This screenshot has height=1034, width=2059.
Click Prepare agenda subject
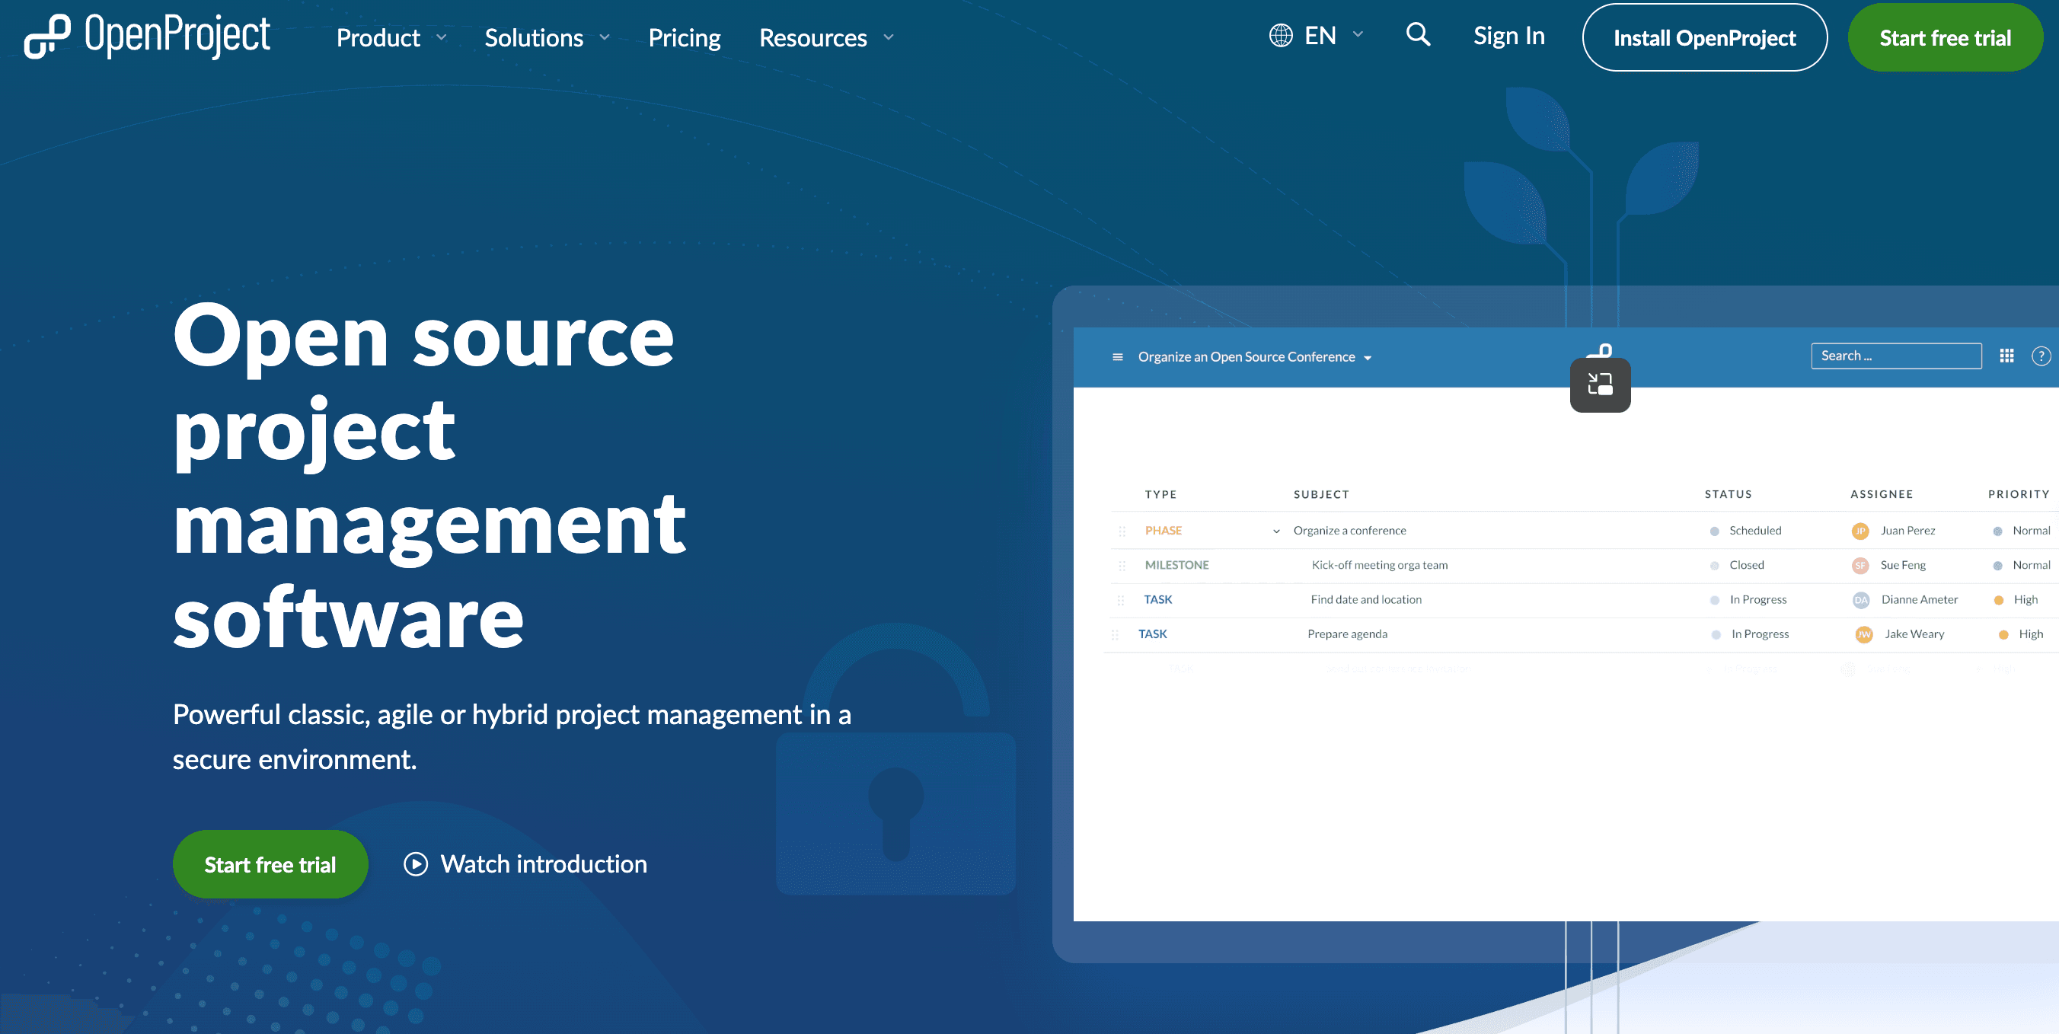[1348, 633]
